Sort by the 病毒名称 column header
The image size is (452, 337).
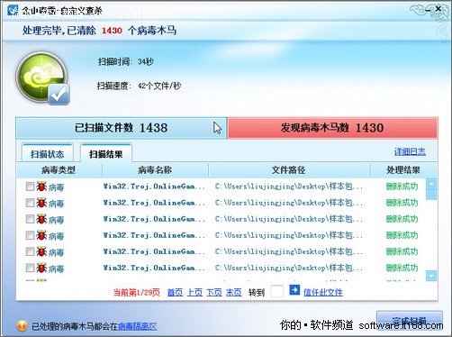click(x=155, y=170)
